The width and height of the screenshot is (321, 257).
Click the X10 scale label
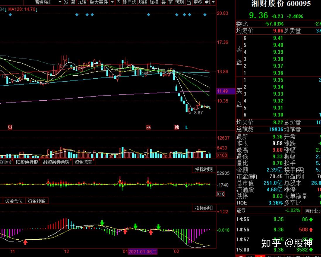coord(221,194)
